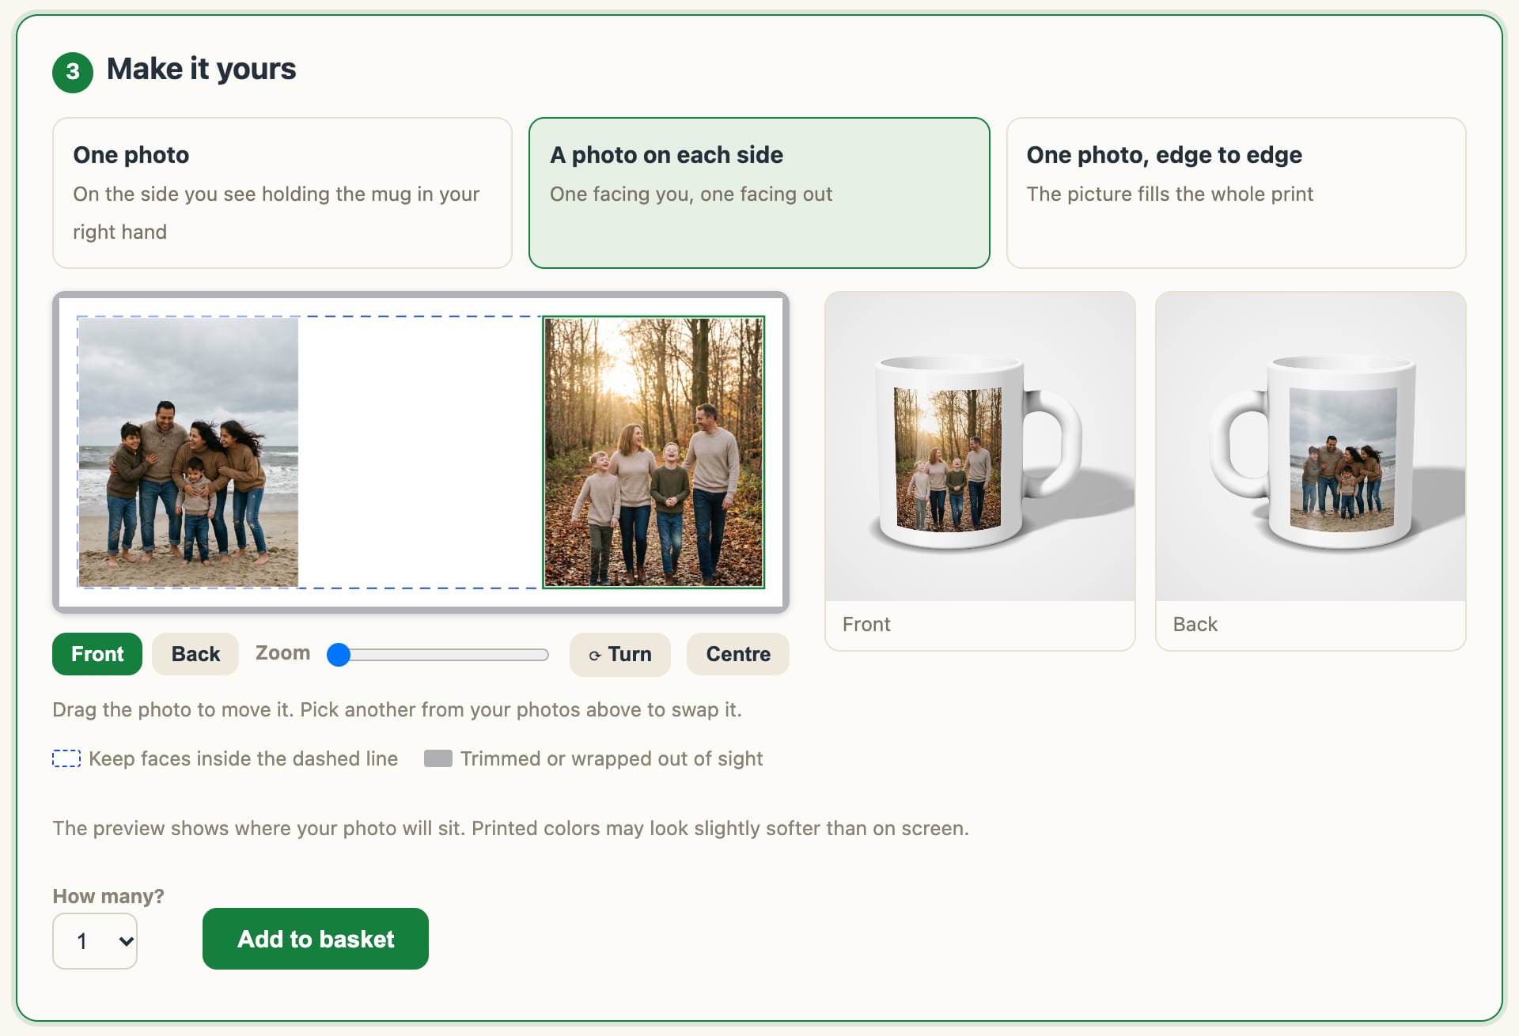The height and width of the screenshot is (1036, 1519).
Task: Select the beach family photo in editor
Action: 188,452
